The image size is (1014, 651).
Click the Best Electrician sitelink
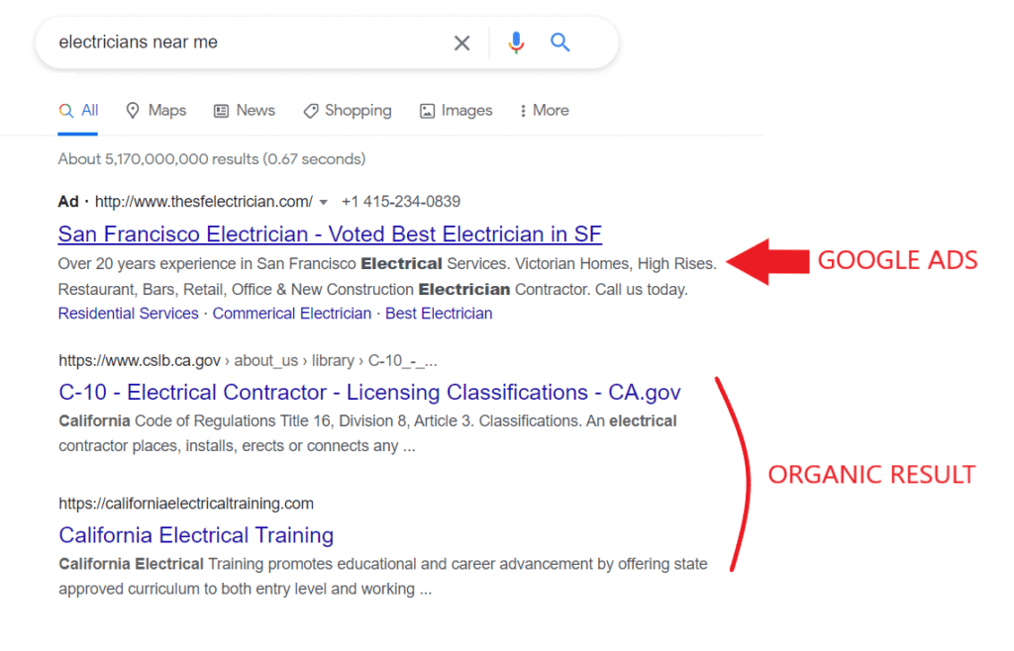tap(439, 313)
